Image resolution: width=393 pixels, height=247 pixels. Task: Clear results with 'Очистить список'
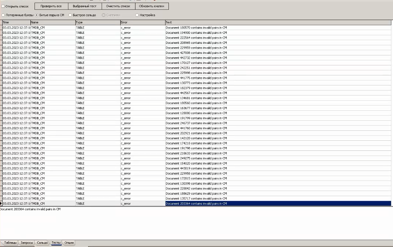click(x=118, y=6)
